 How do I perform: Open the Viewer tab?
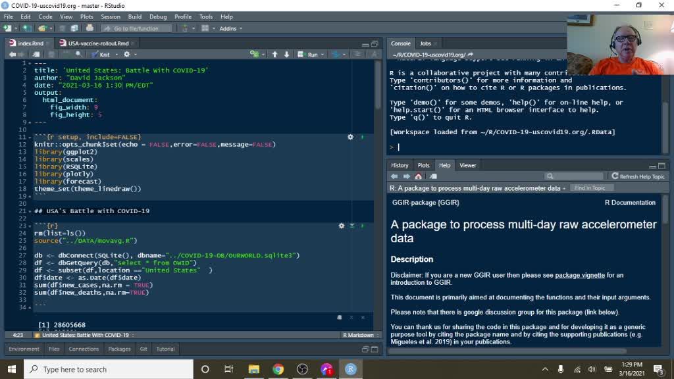468,165
